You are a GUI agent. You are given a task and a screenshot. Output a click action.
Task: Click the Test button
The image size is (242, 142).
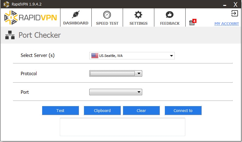point(60,110)
